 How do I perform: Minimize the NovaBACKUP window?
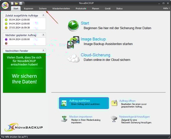(159, 4)
